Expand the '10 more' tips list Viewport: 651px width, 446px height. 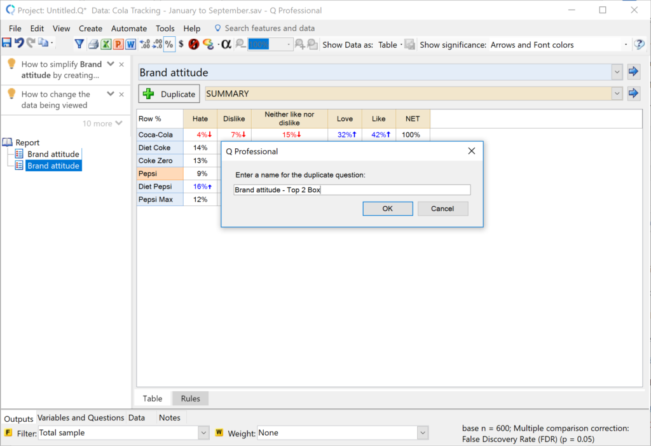(102, 123)
